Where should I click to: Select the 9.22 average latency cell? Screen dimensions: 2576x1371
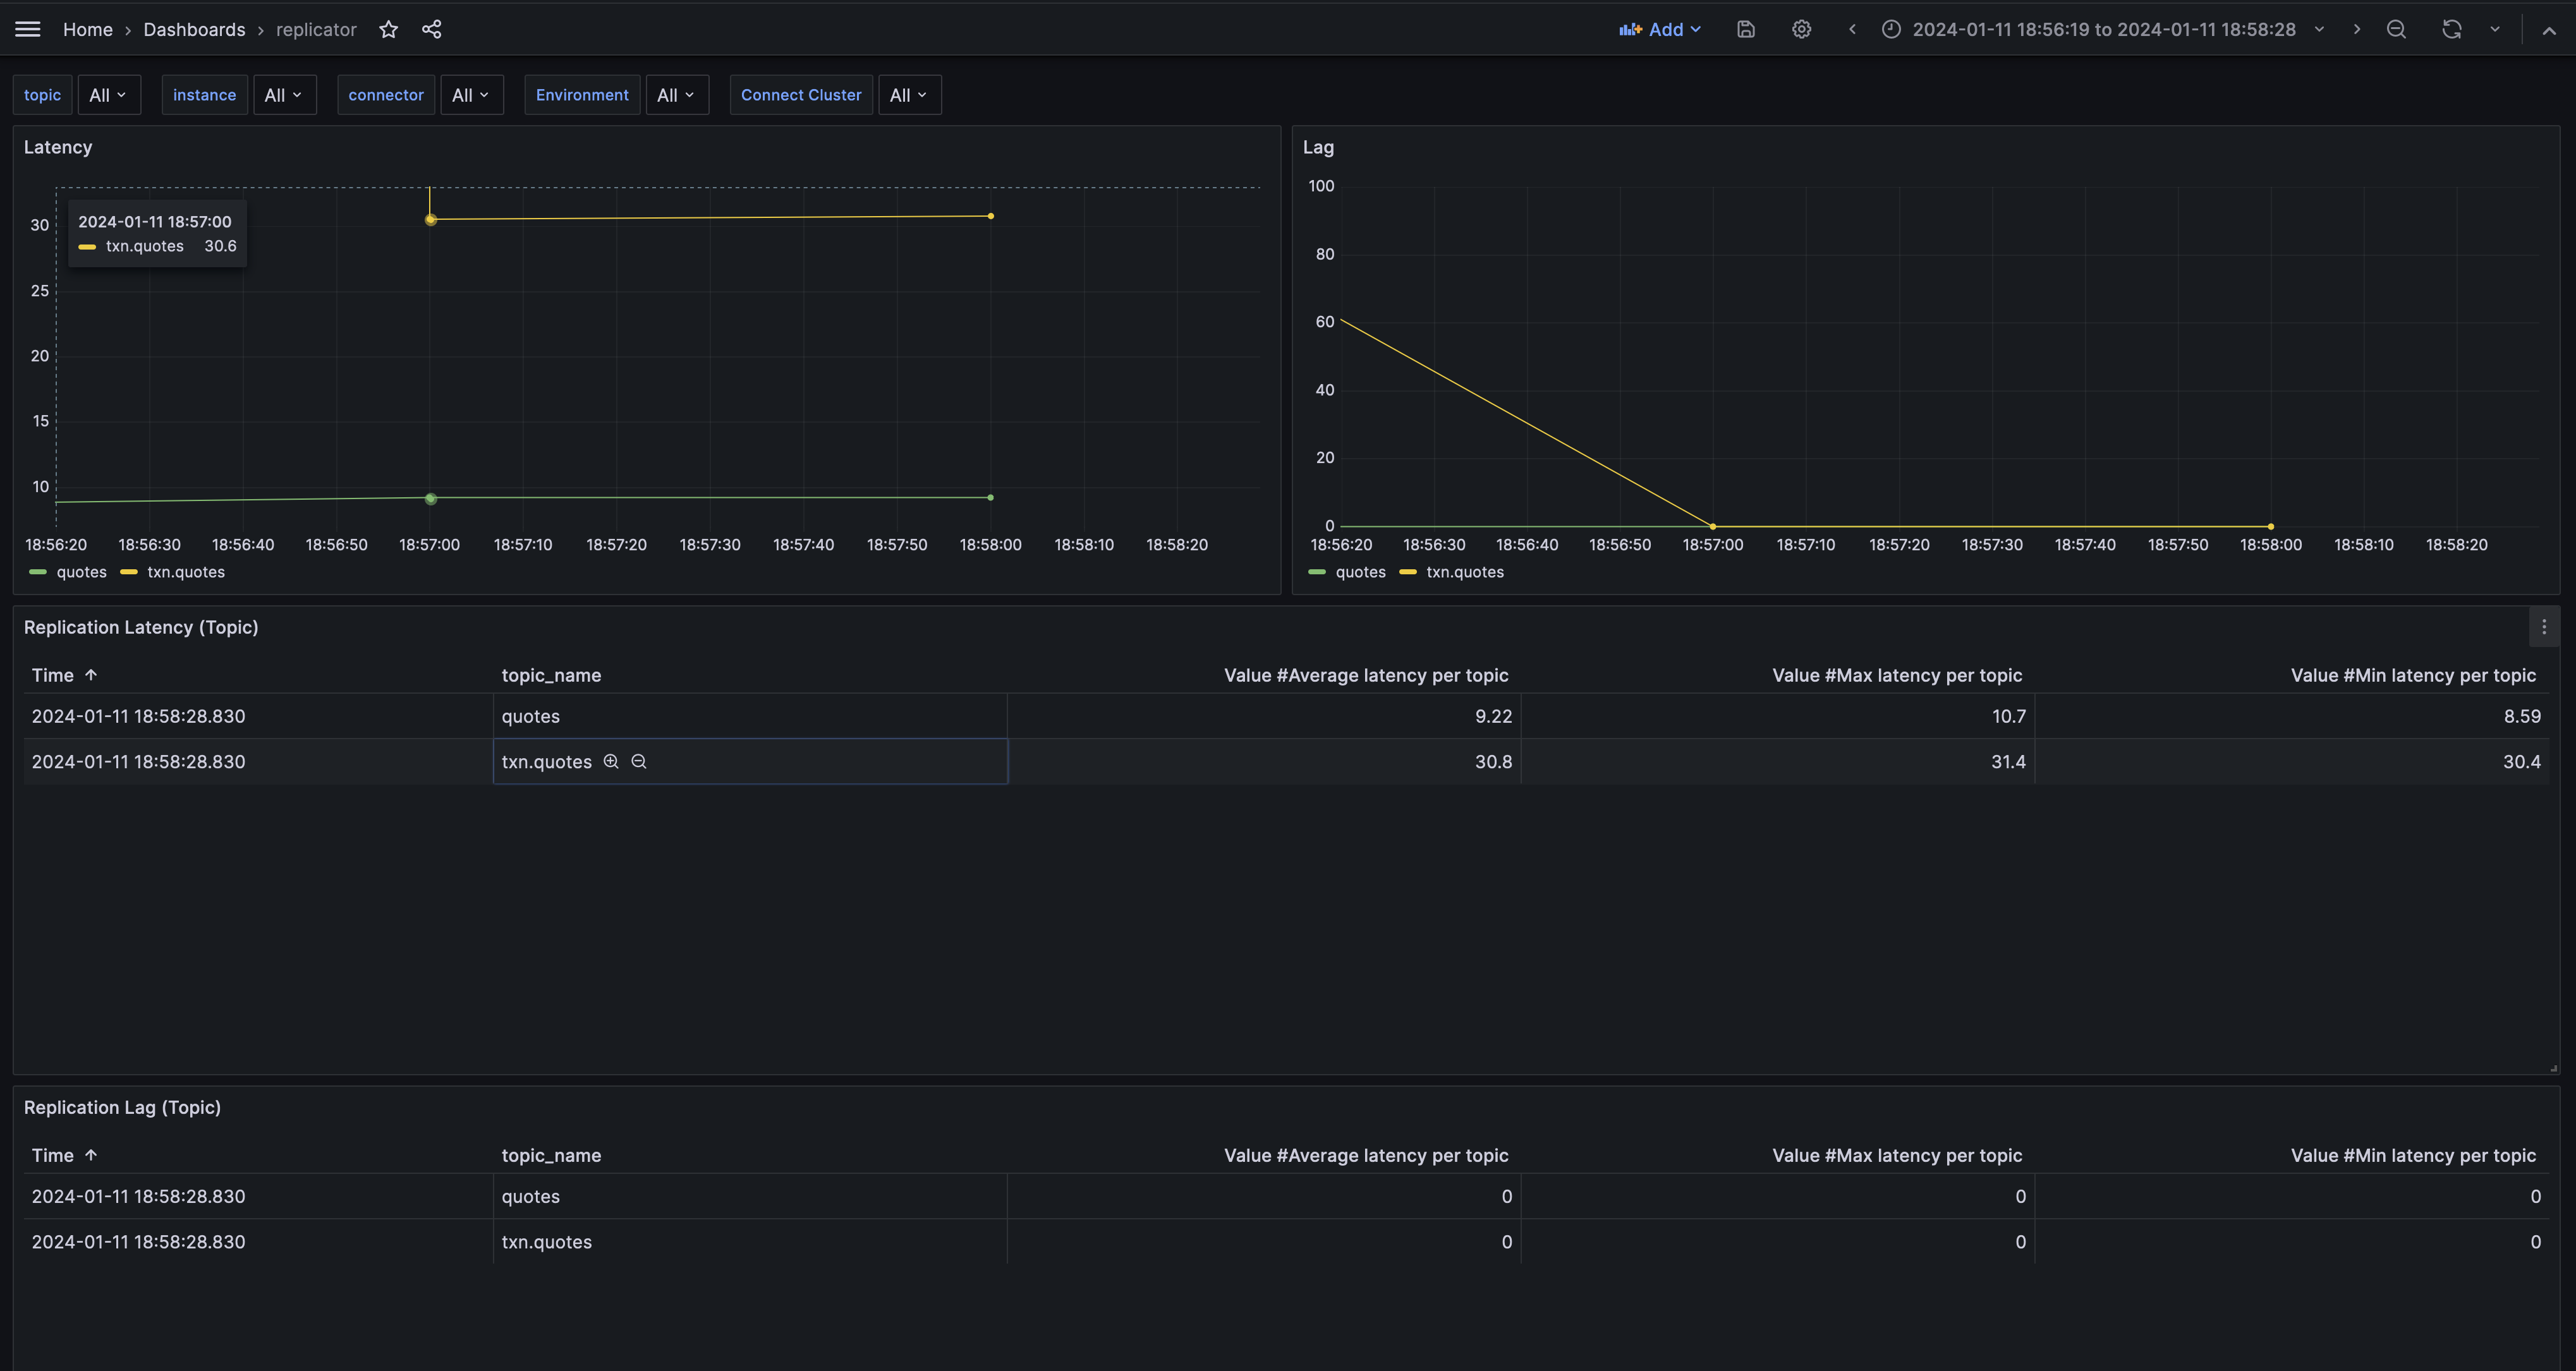tap(1264, 716)
